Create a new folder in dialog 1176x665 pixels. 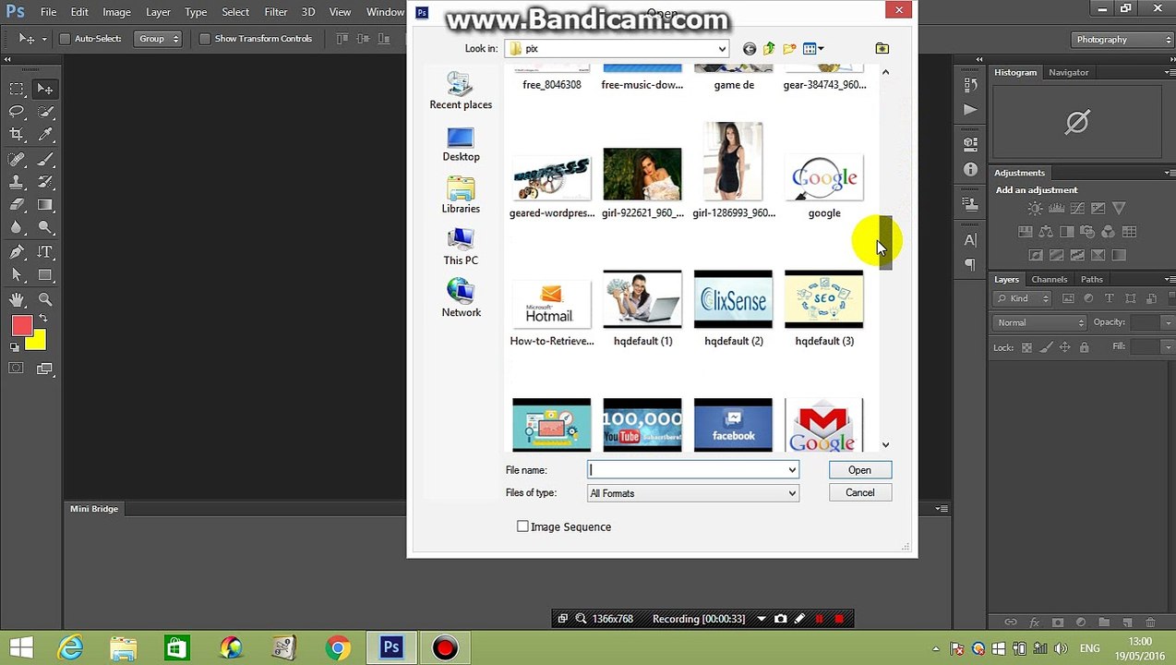tap(789, 48)
